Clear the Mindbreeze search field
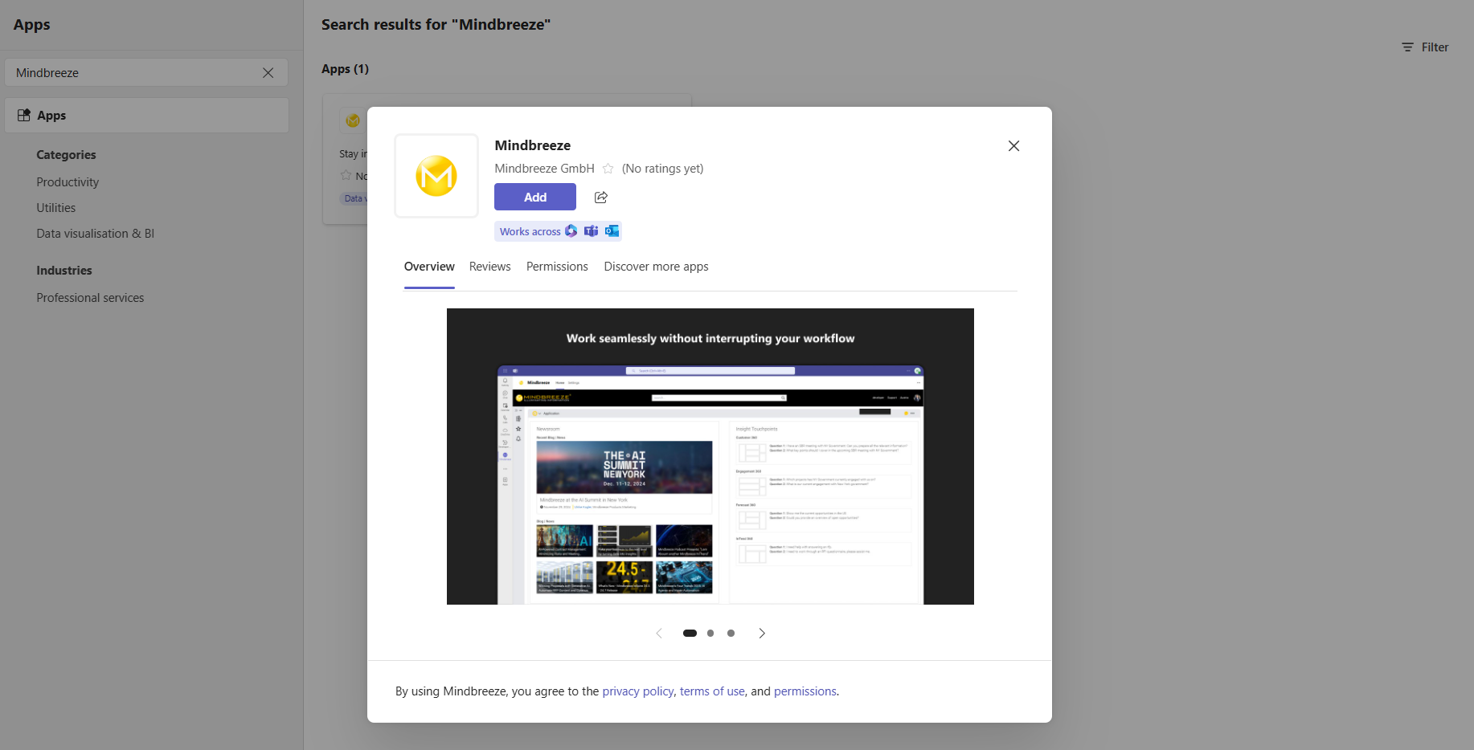Screen dimensions: 1474x750 (268, 73)
